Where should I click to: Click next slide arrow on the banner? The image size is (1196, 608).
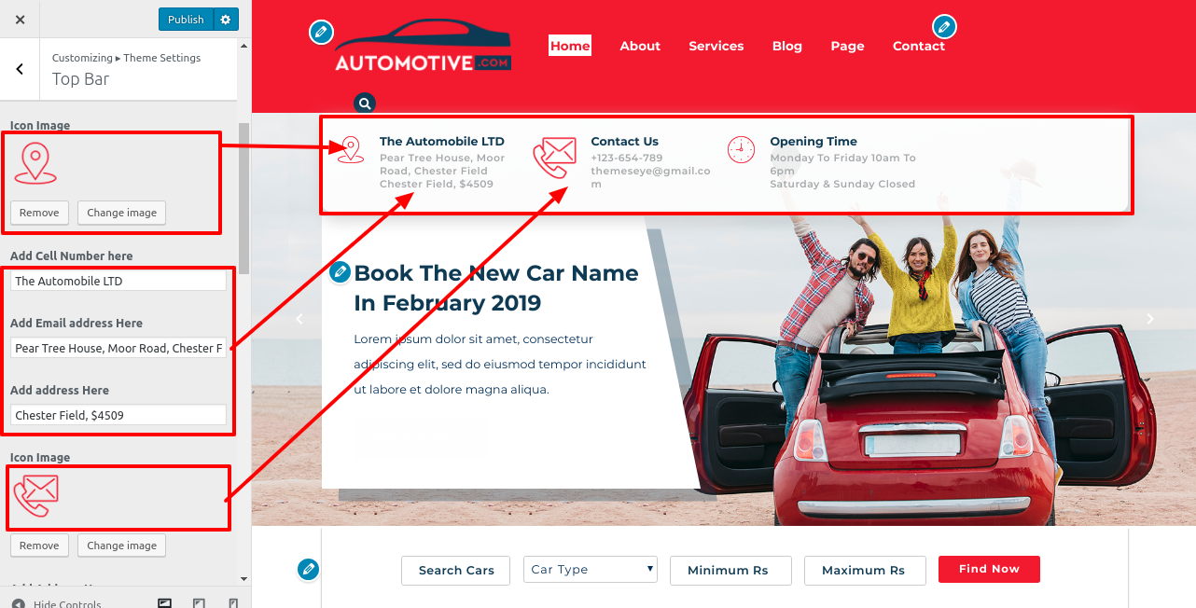(x=1150, y=319)
